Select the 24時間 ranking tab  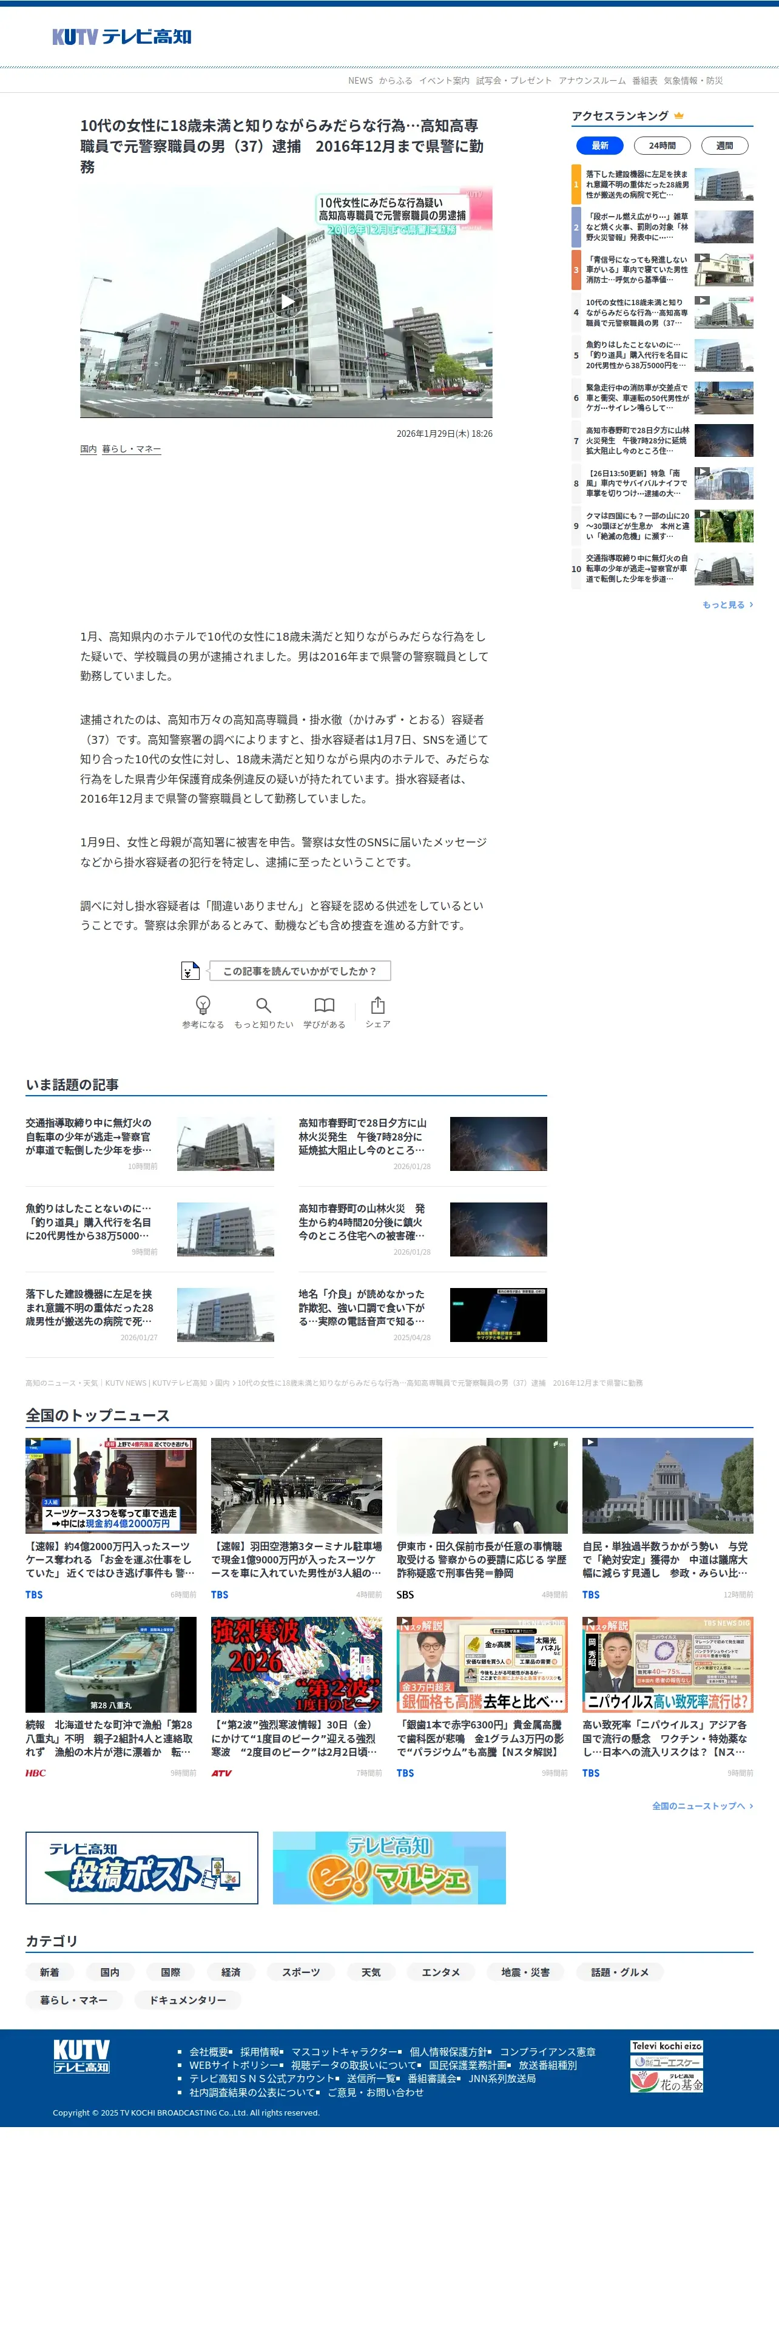click(662, 145)
